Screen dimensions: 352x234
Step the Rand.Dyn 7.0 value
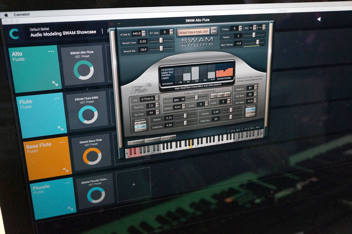pos(157,105)
